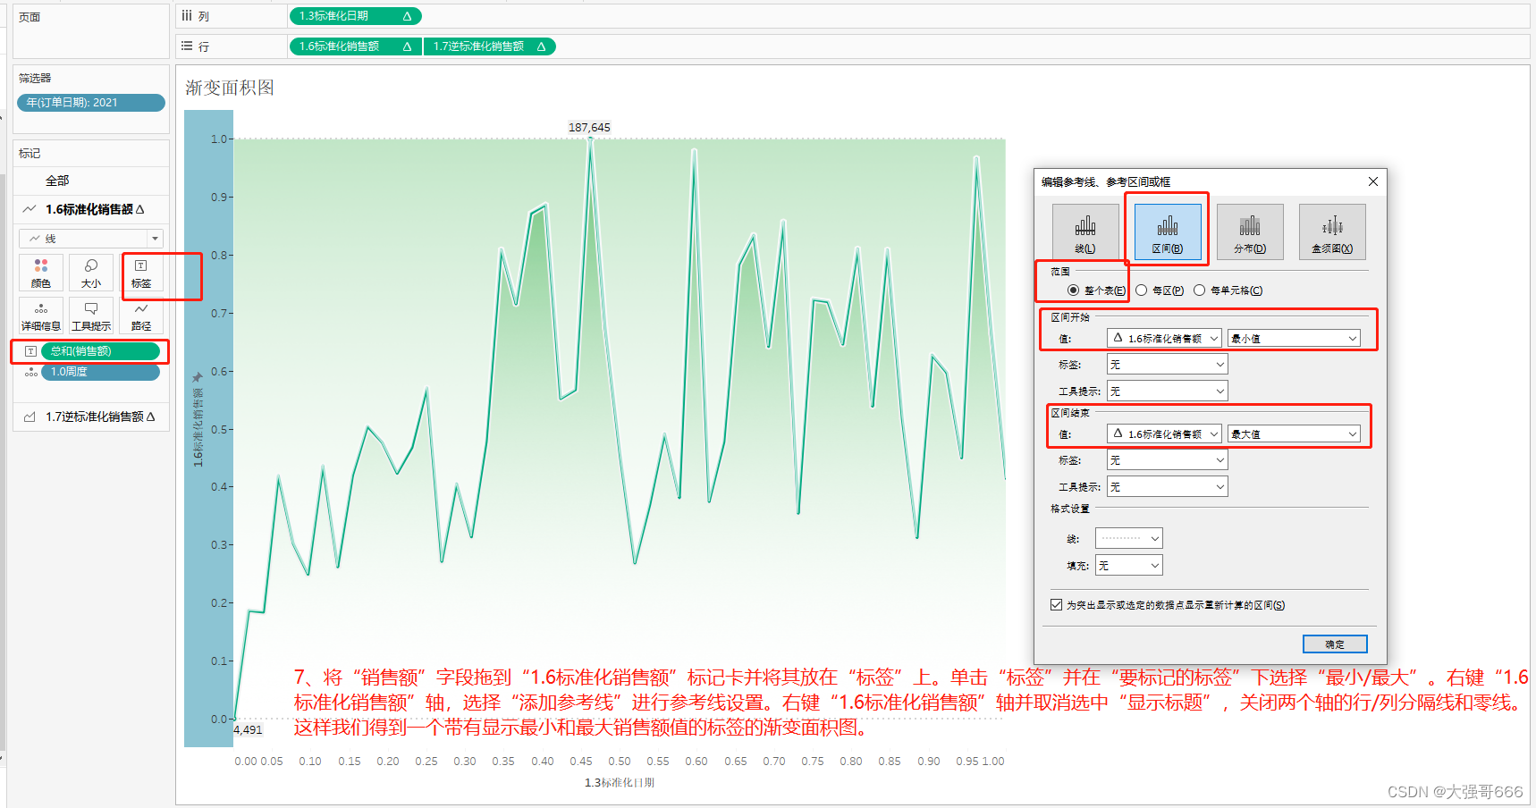Image resolution: width=1536 pixels, height=808 pixels.
Task: Click the 标记 card header
Action: point(30,154)
